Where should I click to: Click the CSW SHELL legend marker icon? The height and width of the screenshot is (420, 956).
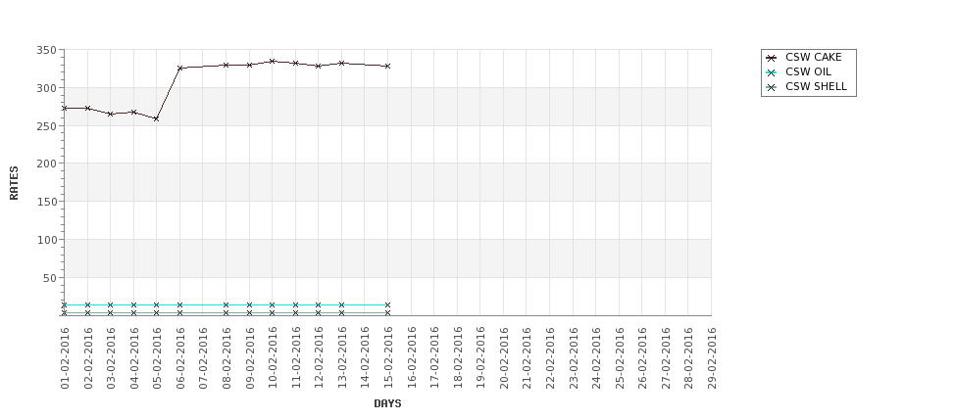(x=772, y=88)
